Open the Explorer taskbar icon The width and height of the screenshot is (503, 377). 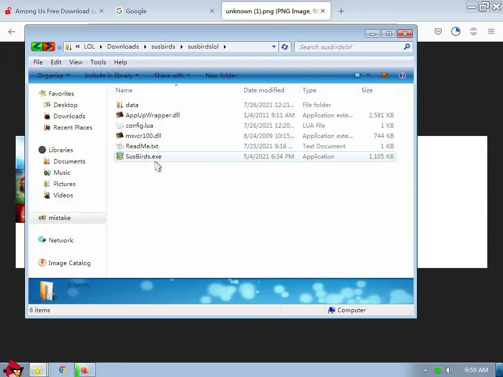point(38,370)
